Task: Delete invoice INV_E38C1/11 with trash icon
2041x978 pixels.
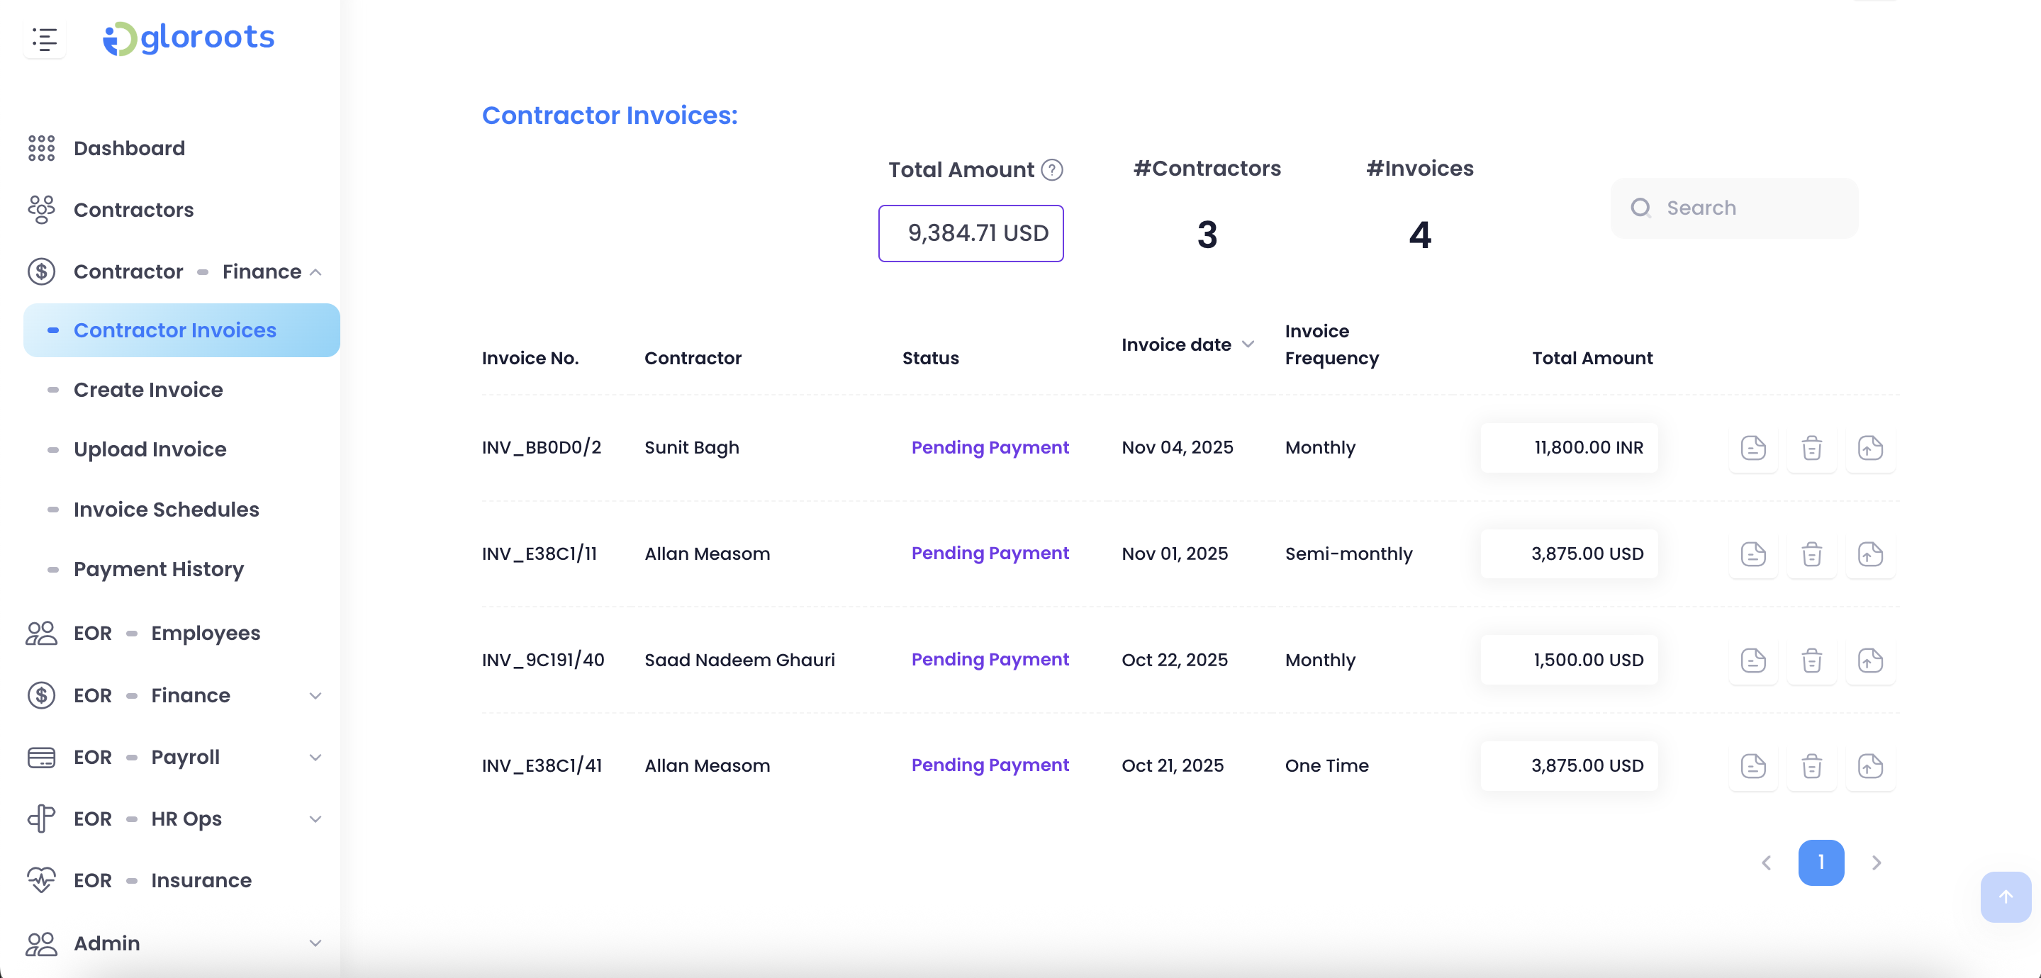Action: coord(1811,553)
